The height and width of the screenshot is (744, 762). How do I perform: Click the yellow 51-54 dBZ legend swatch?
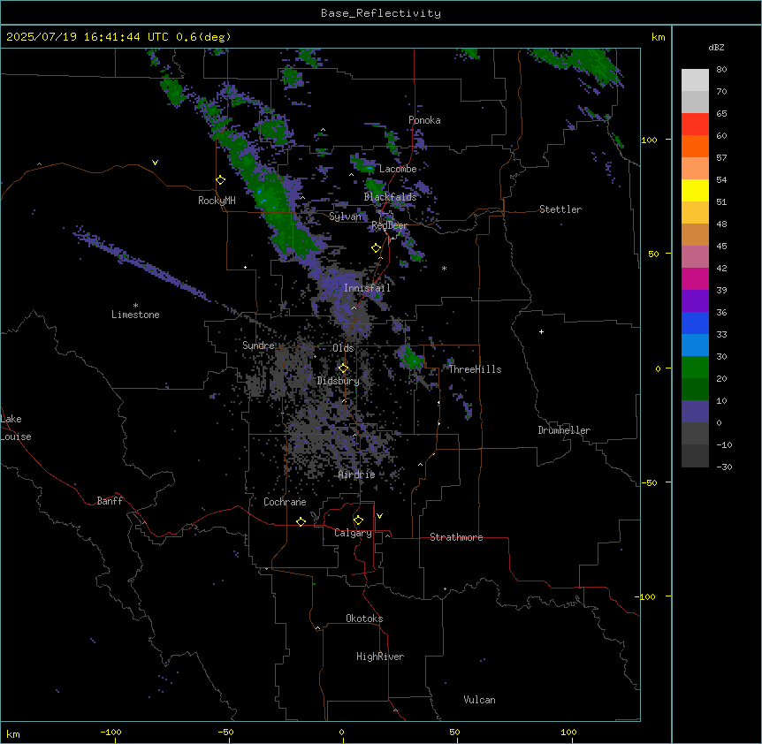[x=695, y=190]
